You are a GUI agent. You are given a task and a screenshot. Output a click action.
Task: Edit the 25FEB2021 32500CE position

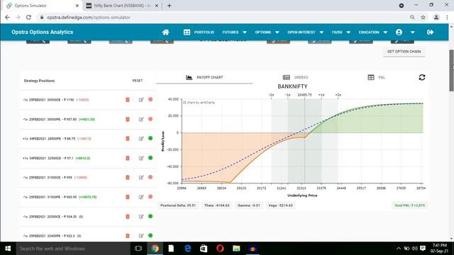pos(141,217)
